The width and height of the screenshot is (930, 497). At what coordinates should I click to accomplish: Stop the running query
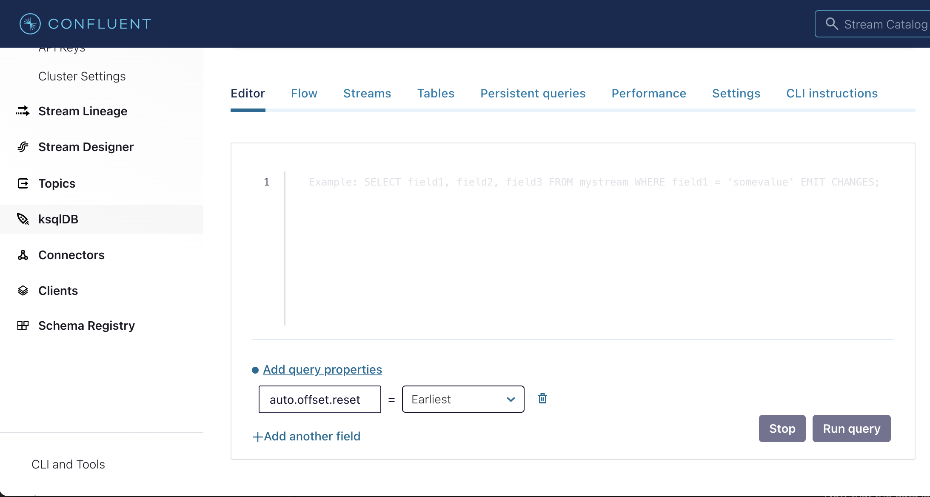point(782,428)
